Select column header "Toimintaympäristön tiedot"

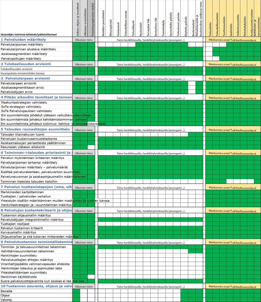pos(93,20)
